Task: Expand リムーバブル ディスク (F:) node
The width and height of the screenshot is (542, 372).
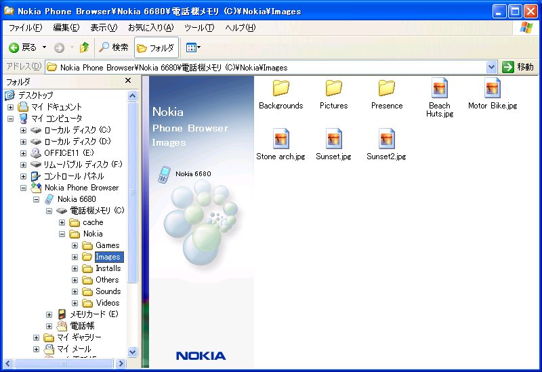Action: [x=23, y=165]
